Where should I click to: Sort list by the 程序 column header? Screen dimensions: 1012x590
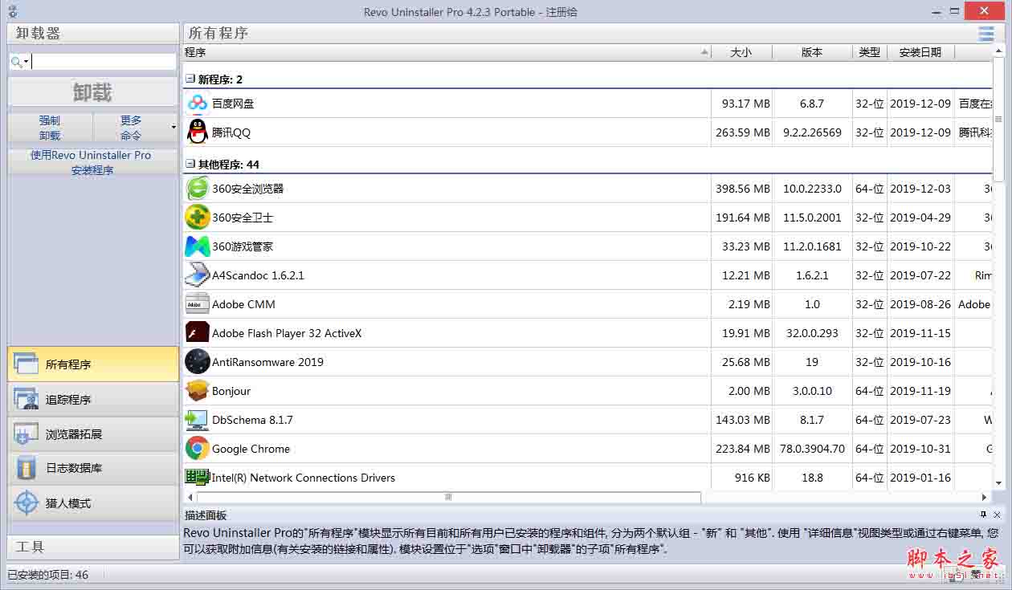click(195, 51)
